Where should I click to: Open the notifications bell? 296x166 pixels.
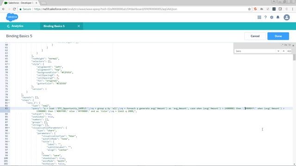tap(278, 18)
